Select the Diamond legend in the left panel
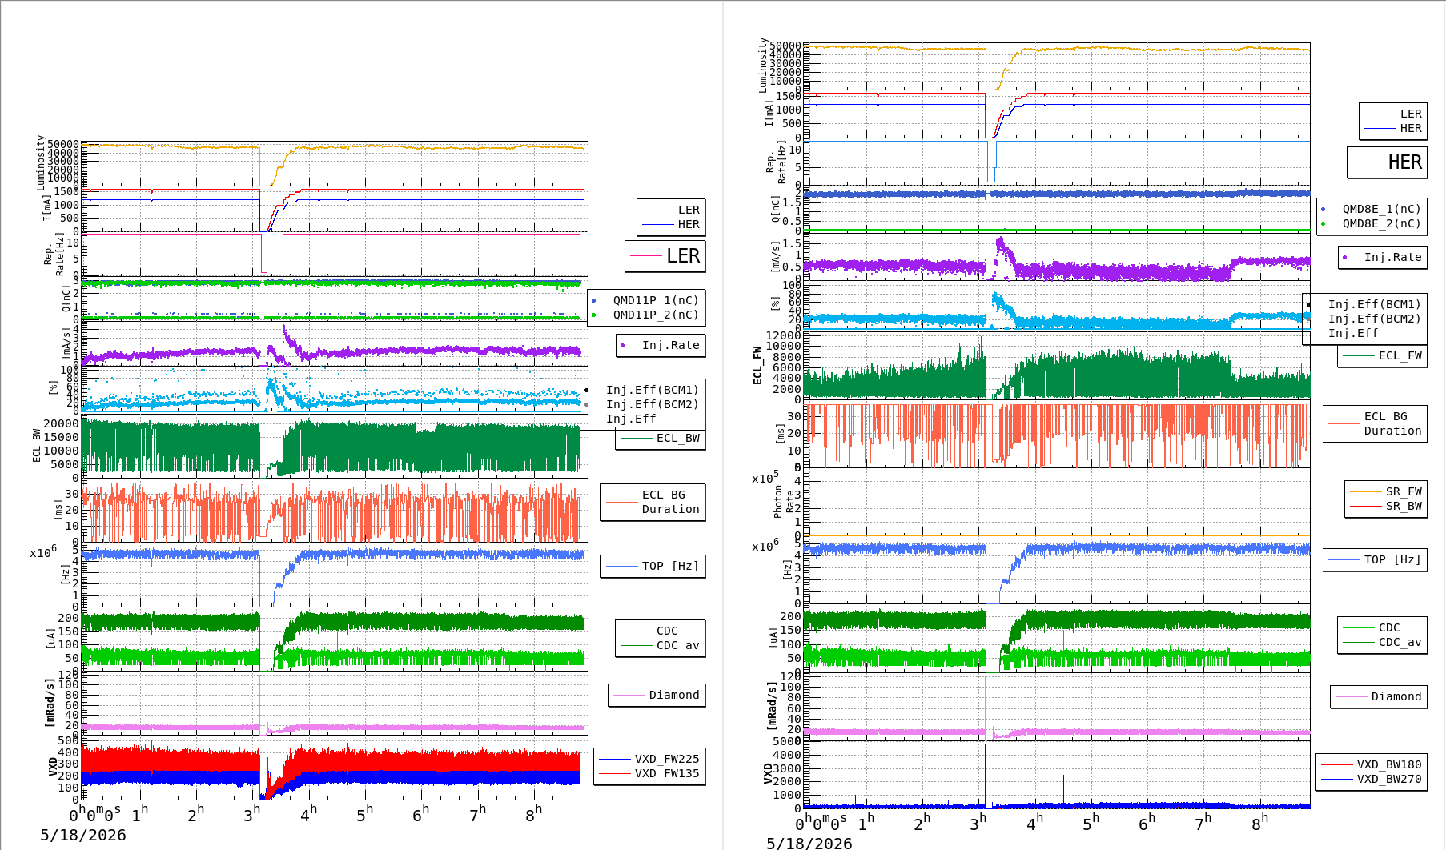Screen dimensions: 1446x850 (674, 695)
